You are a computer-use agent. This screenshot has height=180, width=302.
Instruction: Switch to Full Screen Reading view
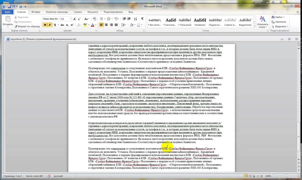[250, 176]
